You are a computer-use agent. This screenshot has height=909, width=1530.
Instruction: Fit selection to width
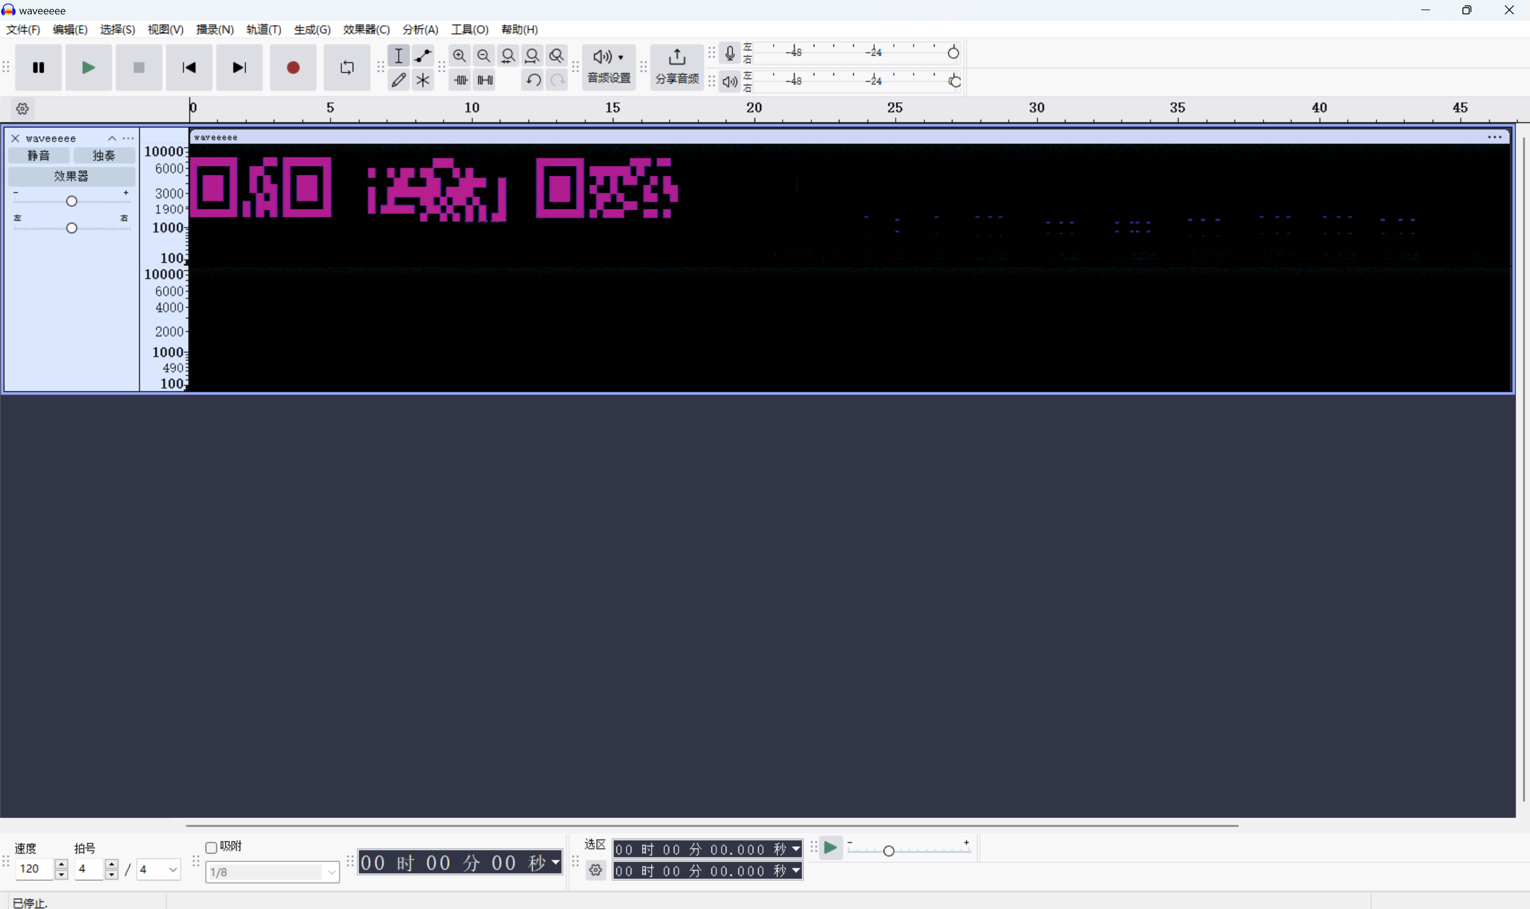point(508,56)
